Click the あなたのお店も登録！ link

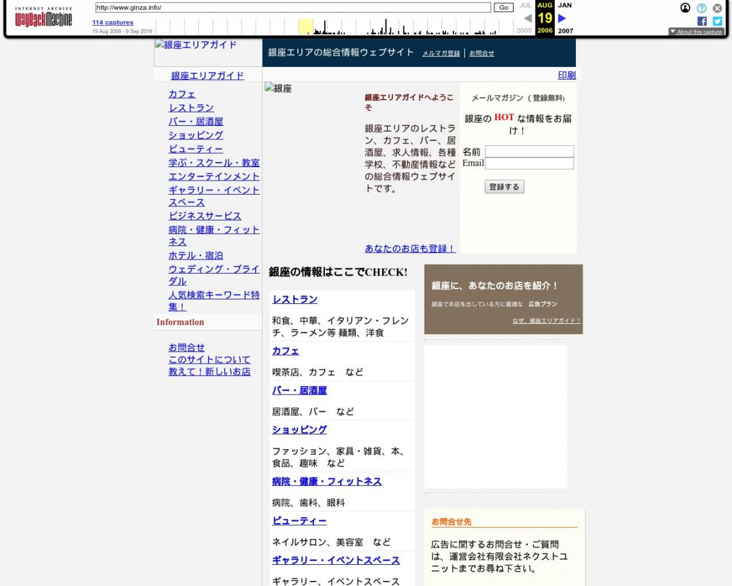click(x=410, y=249)
